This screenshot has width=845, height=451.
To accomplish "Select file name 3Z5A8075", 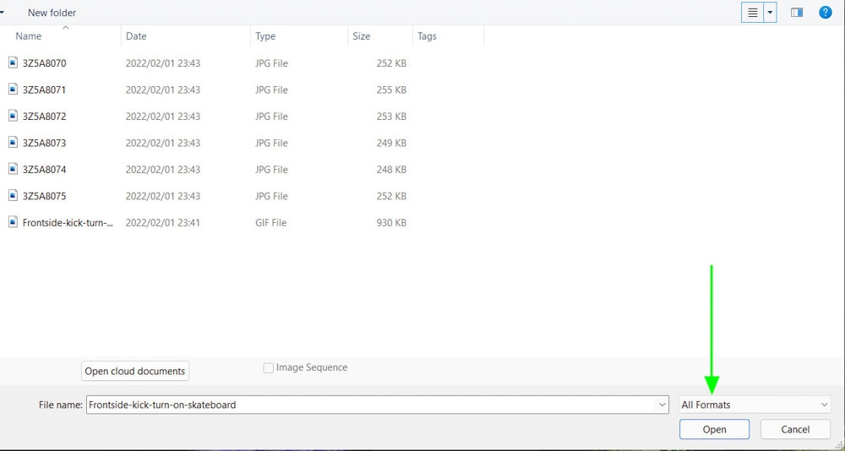I will [x=44, y=196].
